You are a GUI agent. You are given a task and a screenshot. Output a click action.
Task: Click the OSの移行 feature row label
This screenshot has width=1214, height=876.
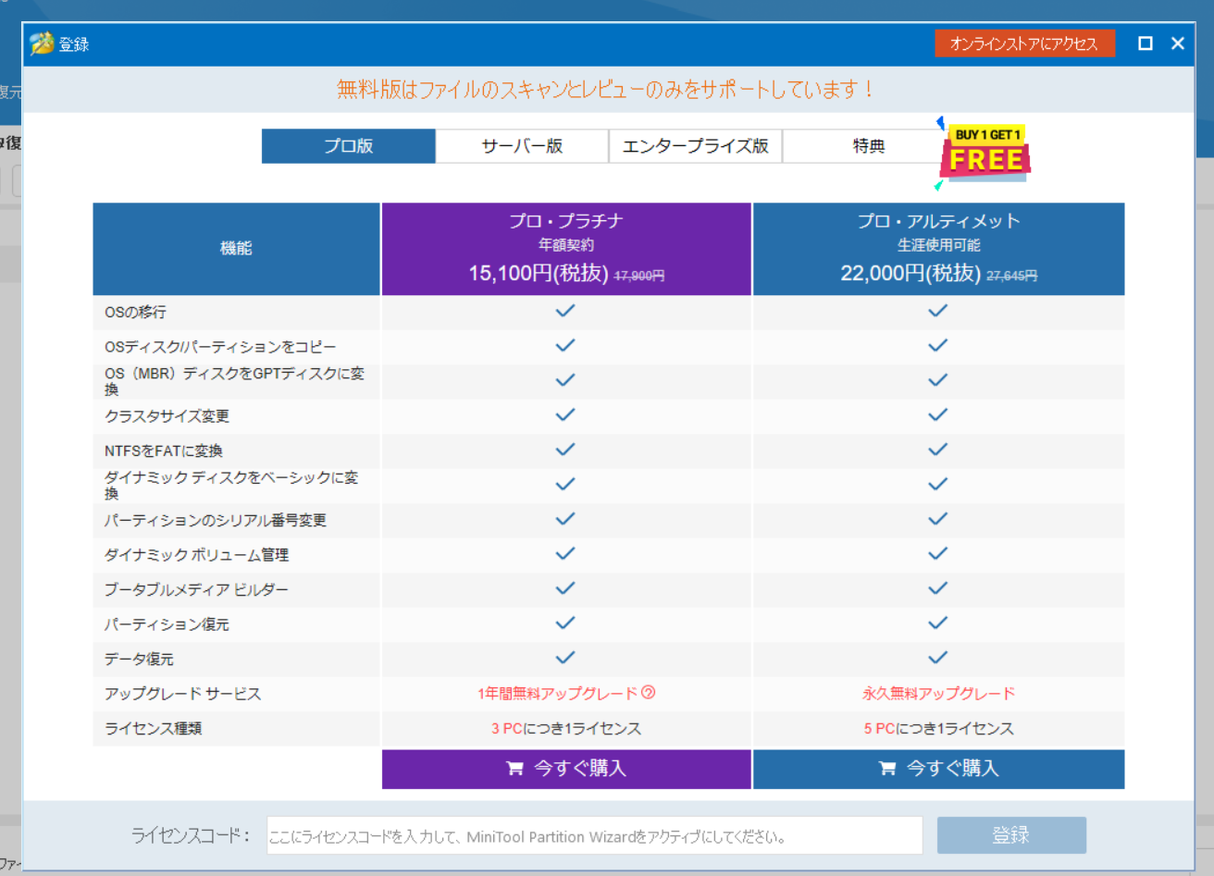pos(135,313)
